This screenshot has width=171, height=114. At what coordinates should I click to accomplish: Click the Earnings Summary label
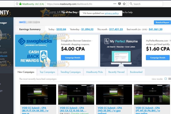point(30,29)
